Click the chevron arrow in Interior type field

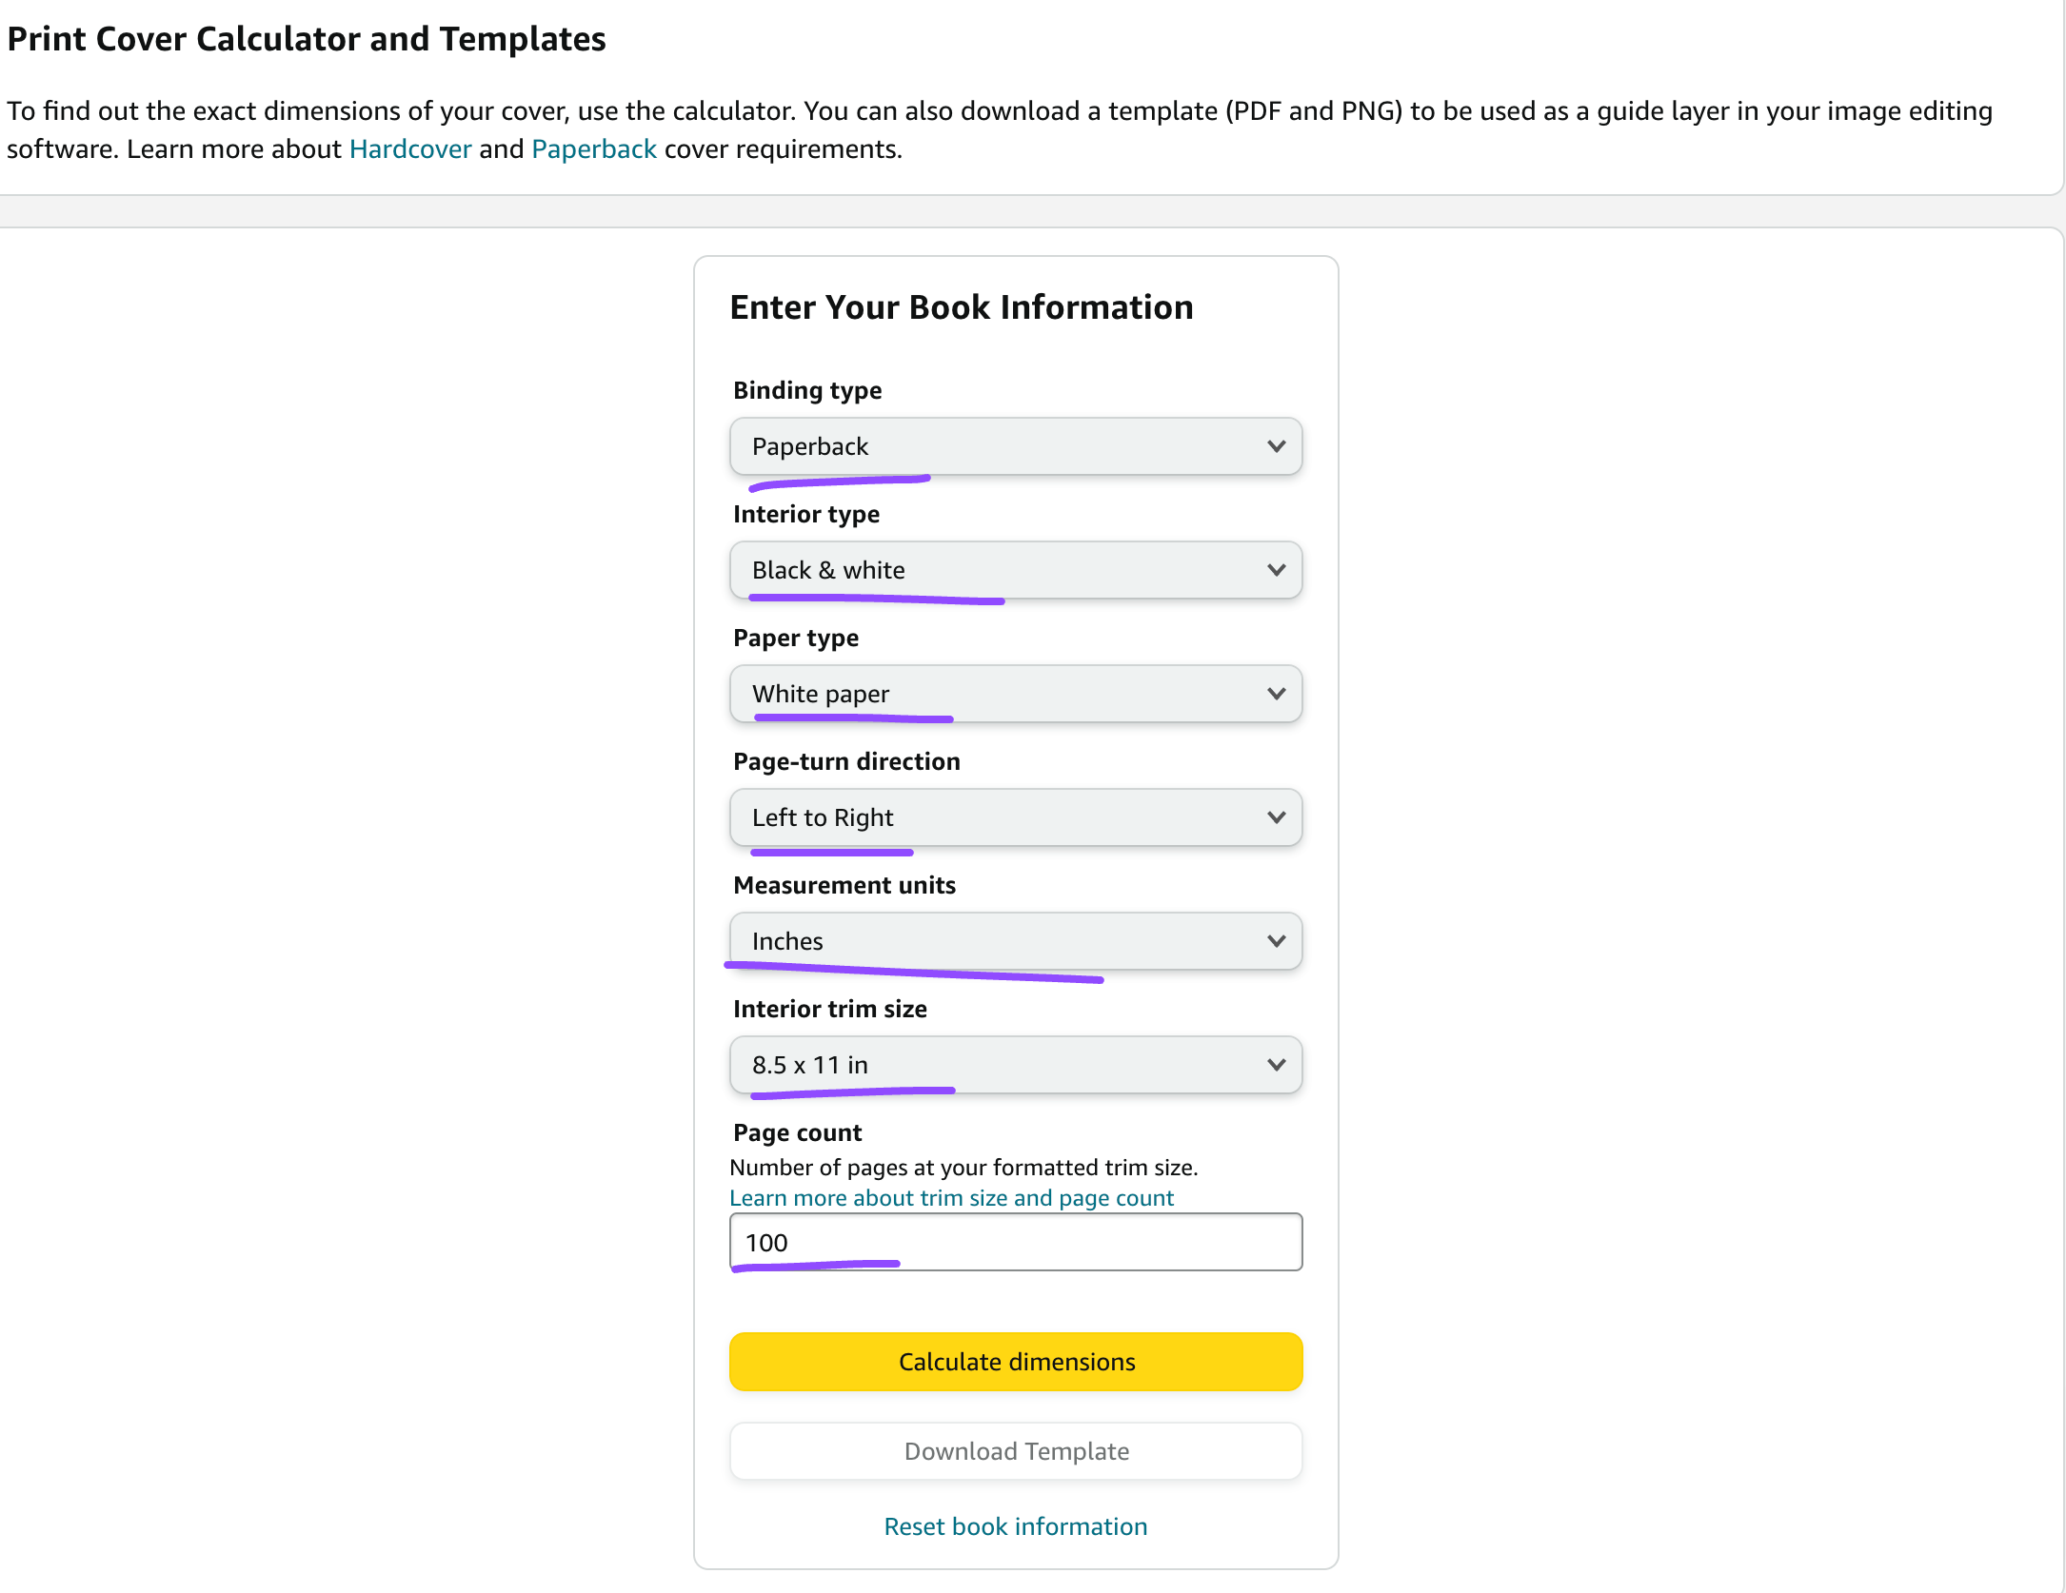pyautogui.click(x=1276, y=570)
